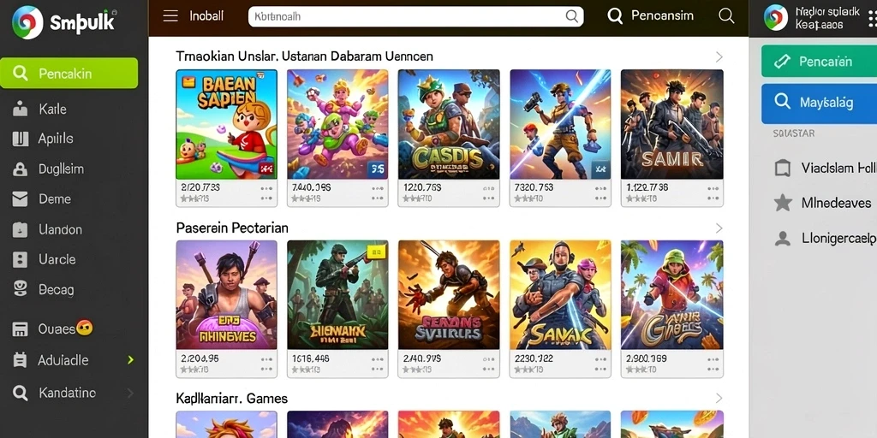
Task: Click the Viacislam Foll bookmark icon
Action: 782,168
